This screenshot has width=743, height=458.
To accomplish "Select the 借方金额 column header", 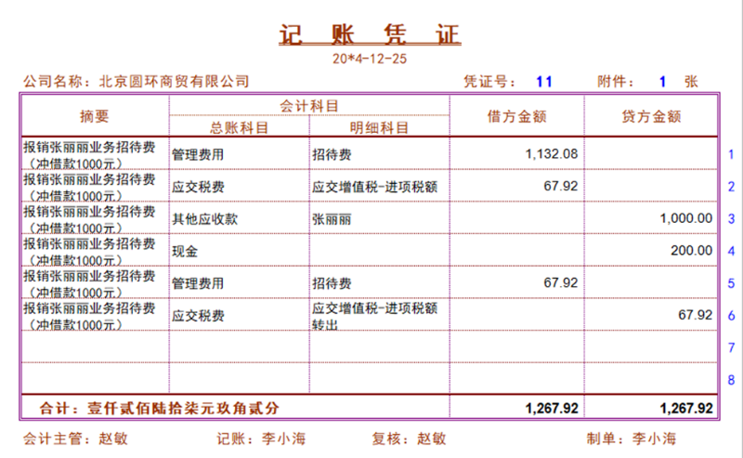I will click(x=516, y=117).
